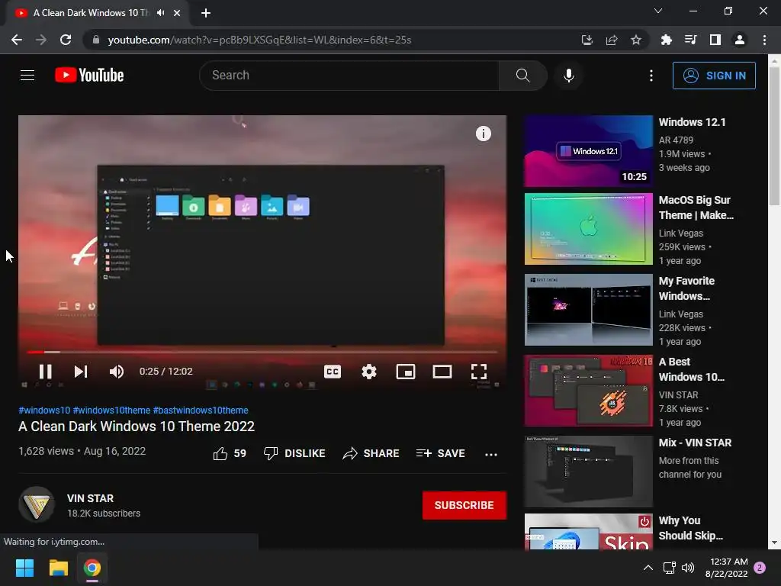The width and height of the screenshot is (781, 586).
Task: Start voice search with microphone icon
Action: (x=568, y=76)
